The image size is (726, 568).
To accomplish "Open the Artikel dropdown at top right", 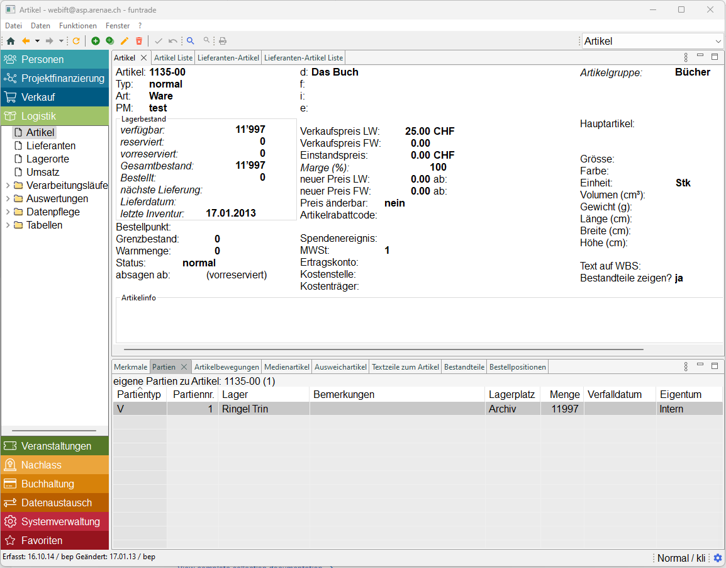I will pos(718,42).
